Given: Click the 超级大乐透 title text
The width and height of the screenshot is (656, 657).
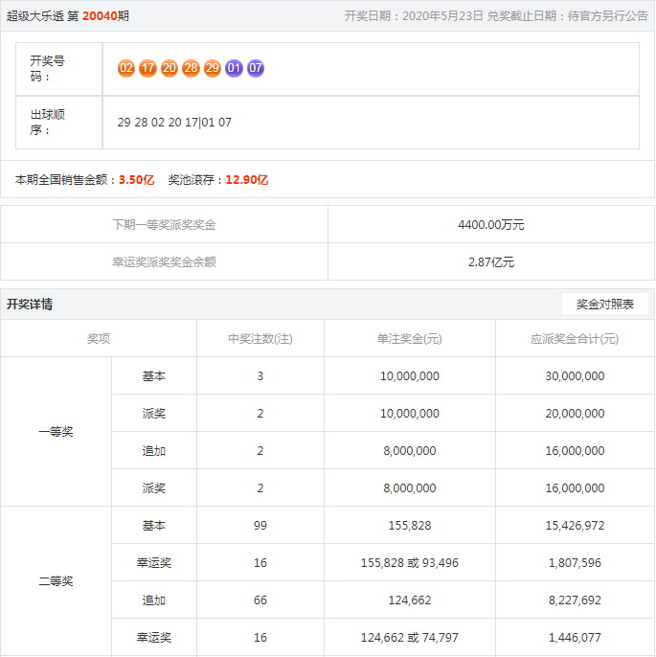Looking at the screenshot, I should coord(35,16).
